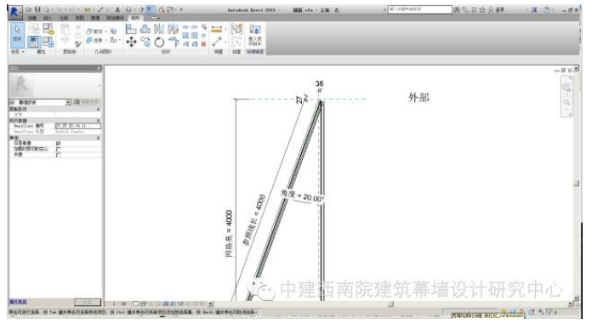Check the 共享 checkbox
This screenshot has width=592, height=324.
click(58, 155)
